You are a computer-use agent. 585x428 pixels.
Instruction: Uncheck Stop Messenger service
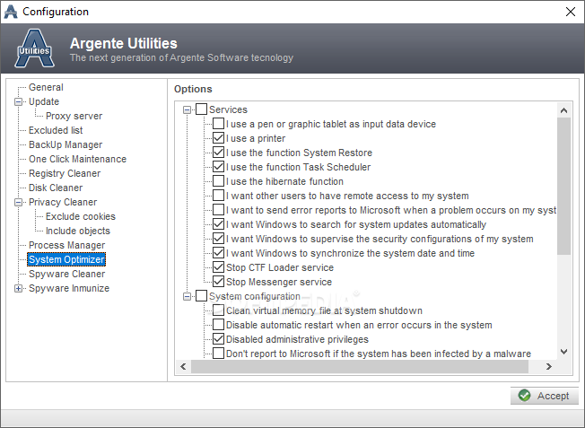tap(219, 282)
